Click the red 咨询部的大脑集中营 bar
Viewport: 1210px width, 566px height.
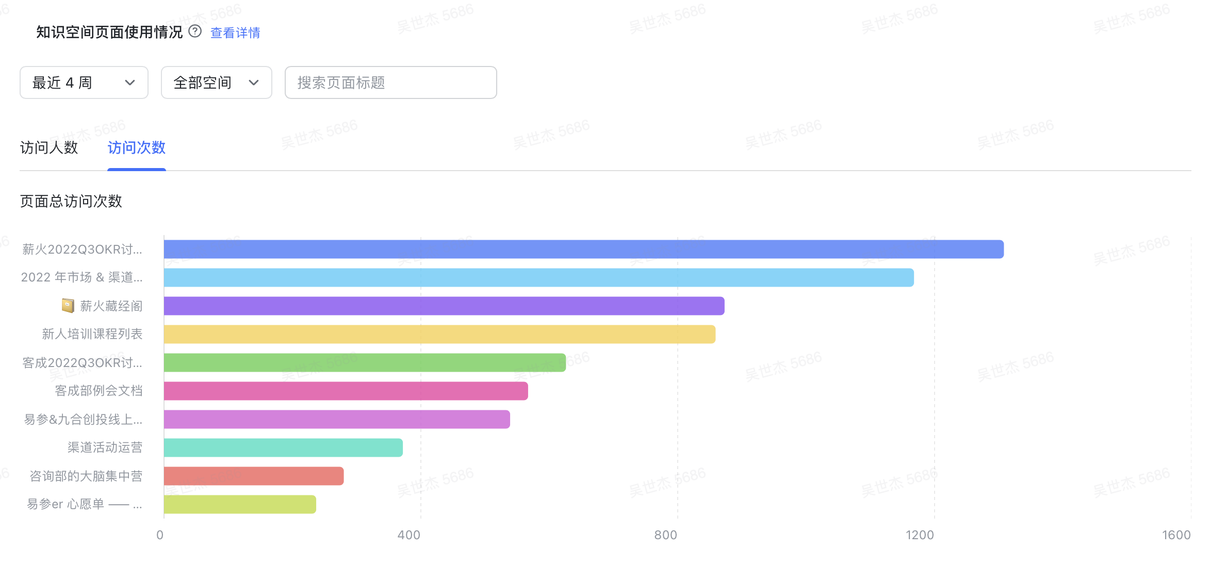tap(254, 476)
